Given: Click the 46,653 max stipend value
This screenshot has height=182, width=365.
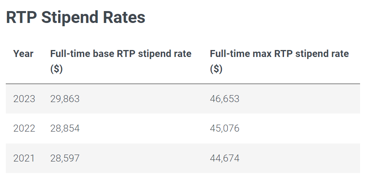Looking at the screenshot, I should coord(224,99).
